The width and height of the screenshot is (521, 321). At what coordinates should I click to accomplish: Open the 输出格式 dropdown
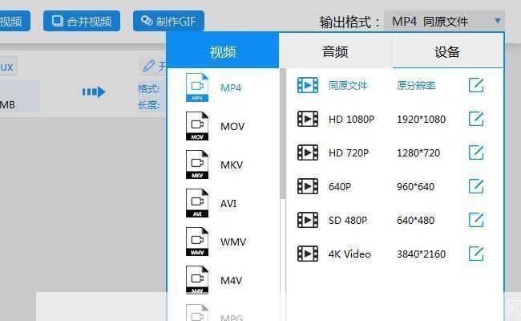444,22
